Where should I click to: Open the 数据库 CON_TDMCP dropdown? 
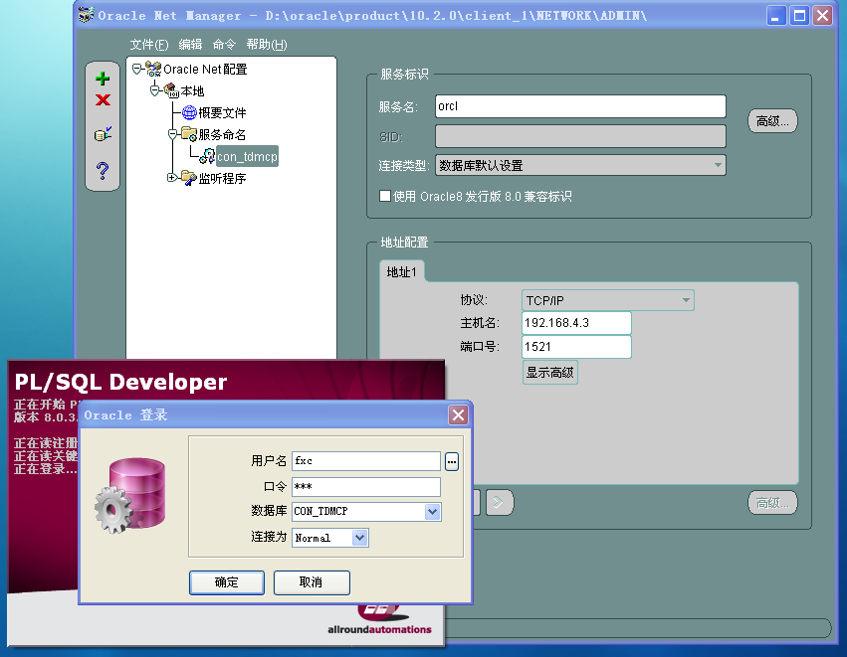click(432, 511)
